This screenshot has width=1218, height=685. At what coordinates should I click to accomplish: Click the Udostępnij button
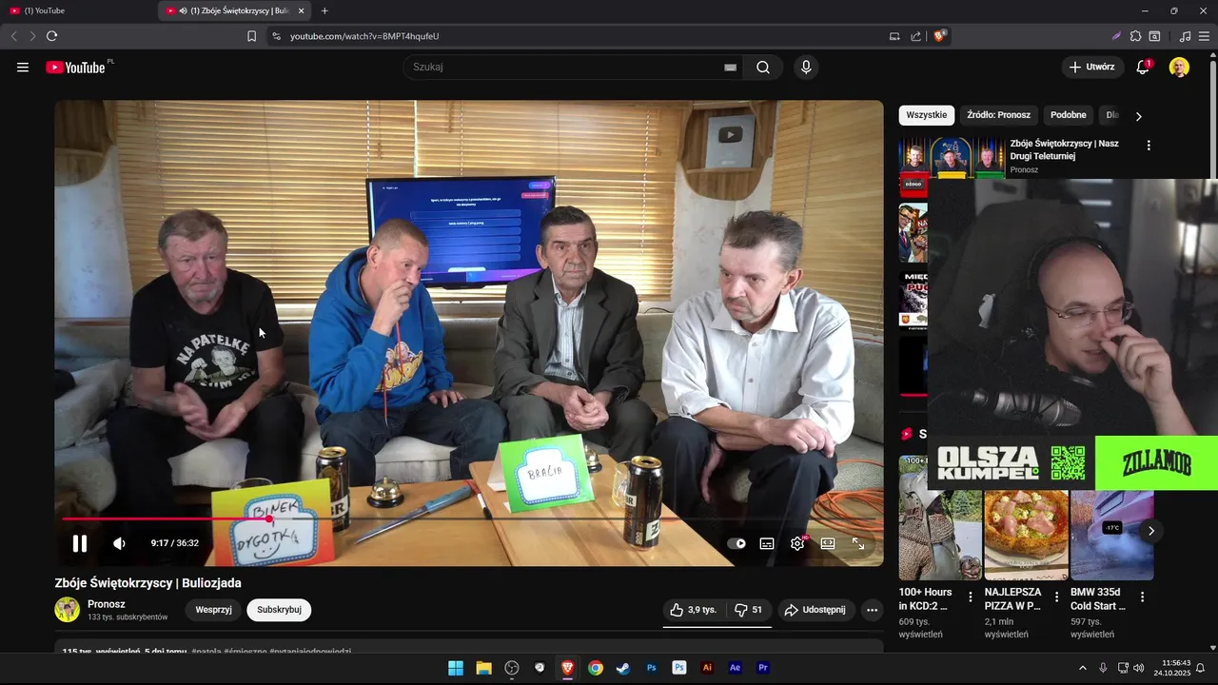[x=815, y=610]
